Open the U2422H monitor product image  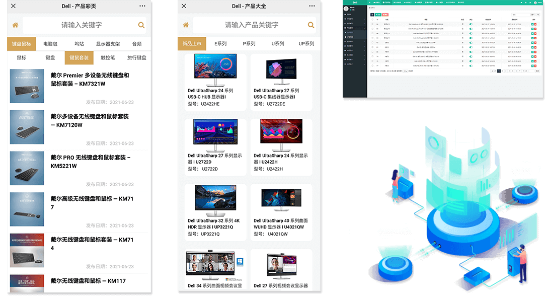(x=281, y=135)
